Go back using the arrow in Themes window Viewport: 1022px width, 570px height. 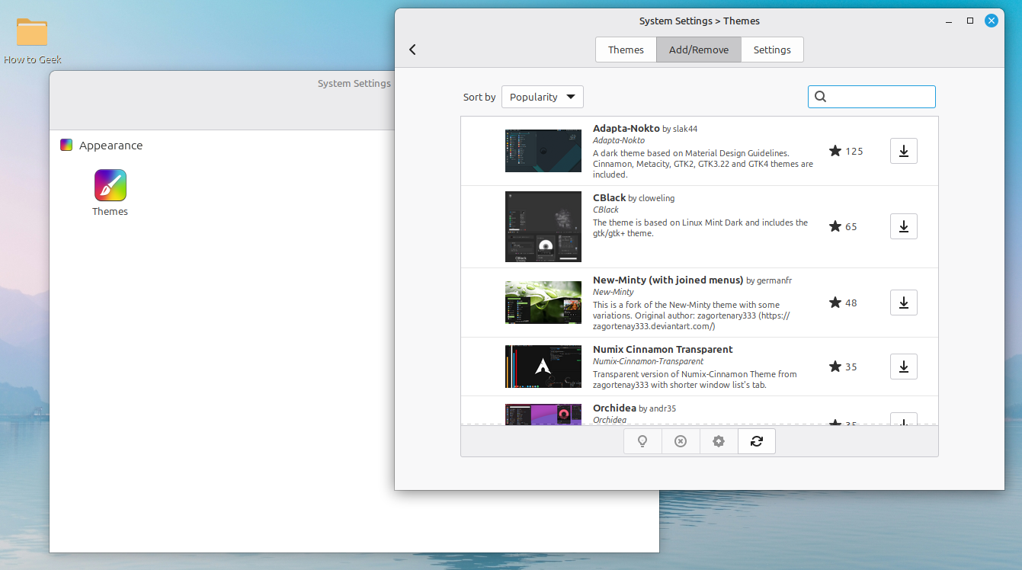(x=412, y=50)
